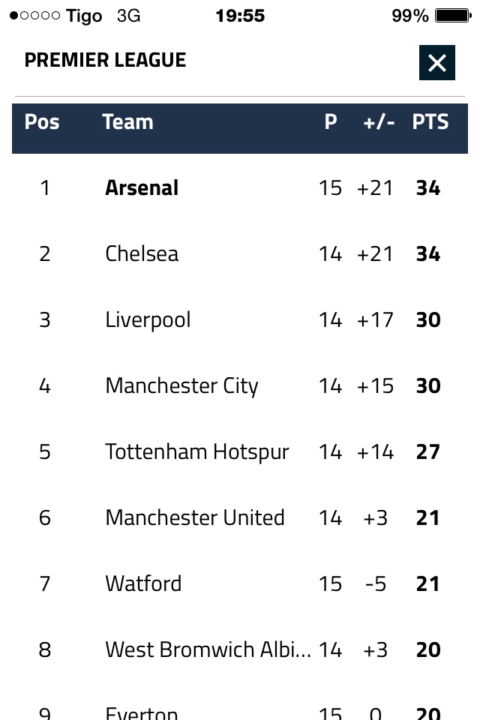
Task: Open Arsenal team row
Action: coord(142,187)
